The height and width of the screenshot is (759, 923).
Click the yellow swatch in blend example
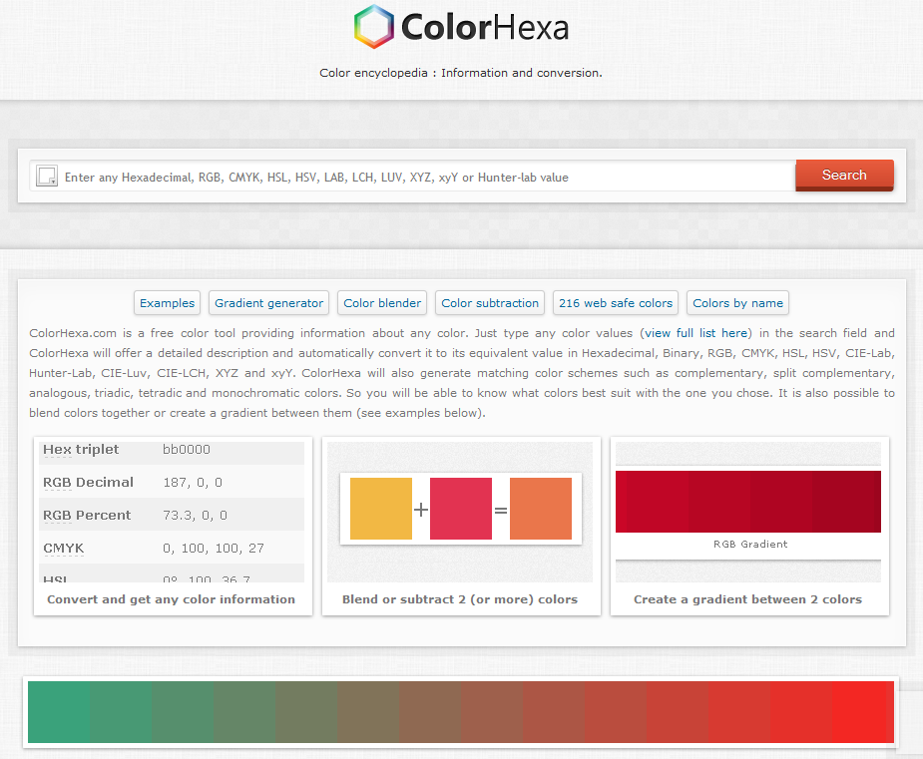click(x=380, y=509)
